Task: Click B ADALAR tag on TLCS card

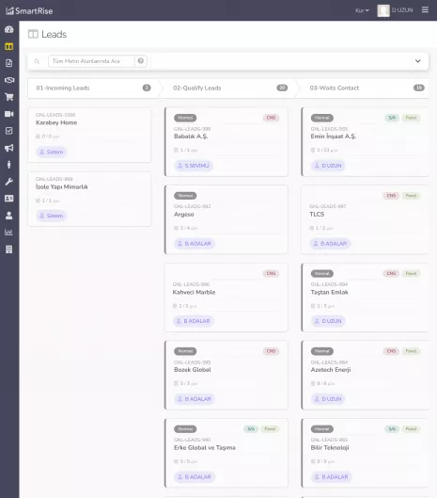Action: click(x=330, y=244)
